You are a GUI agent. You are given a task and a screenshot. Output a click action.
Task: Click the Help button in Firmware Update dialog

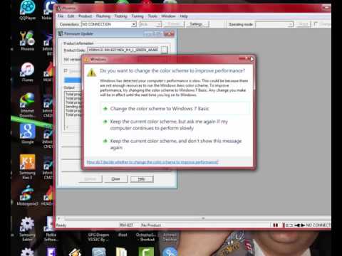coord(142,179)
